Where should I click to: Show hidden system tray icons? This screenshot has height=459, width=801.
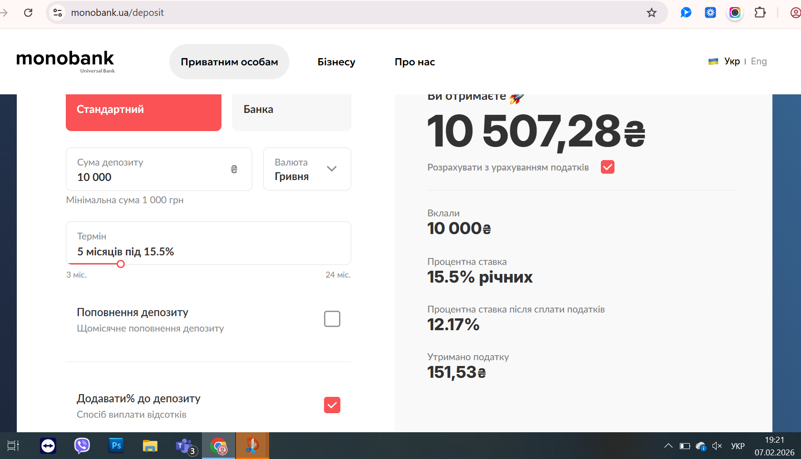click(x=668, y=446)
